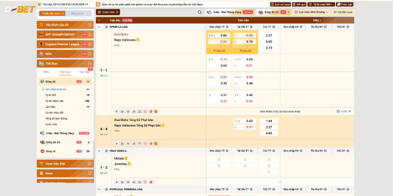This screenshot has height=196, width=393.
Task: Click corner over odds 0.63
Action: [245, 121]
